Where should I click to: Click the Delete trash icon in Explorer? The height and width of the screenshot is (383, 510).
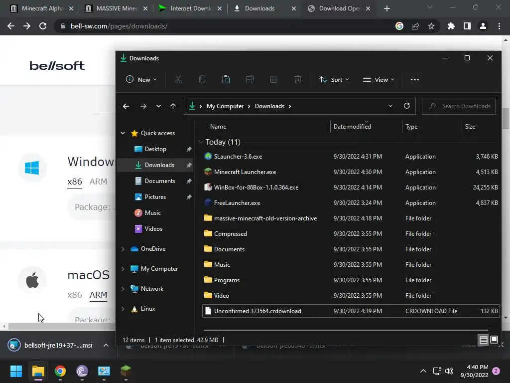click(x=298, y=79)
